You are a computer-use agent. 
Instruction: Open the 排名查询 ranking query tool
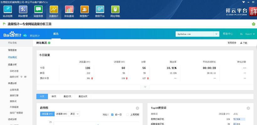coord(69,12)
